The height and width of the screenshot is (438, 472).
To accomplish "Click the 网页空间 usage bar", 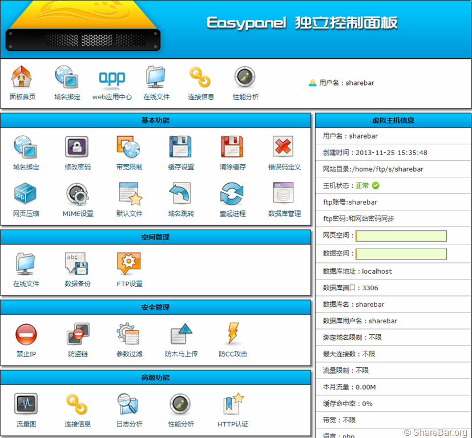I will pos(401,236).
